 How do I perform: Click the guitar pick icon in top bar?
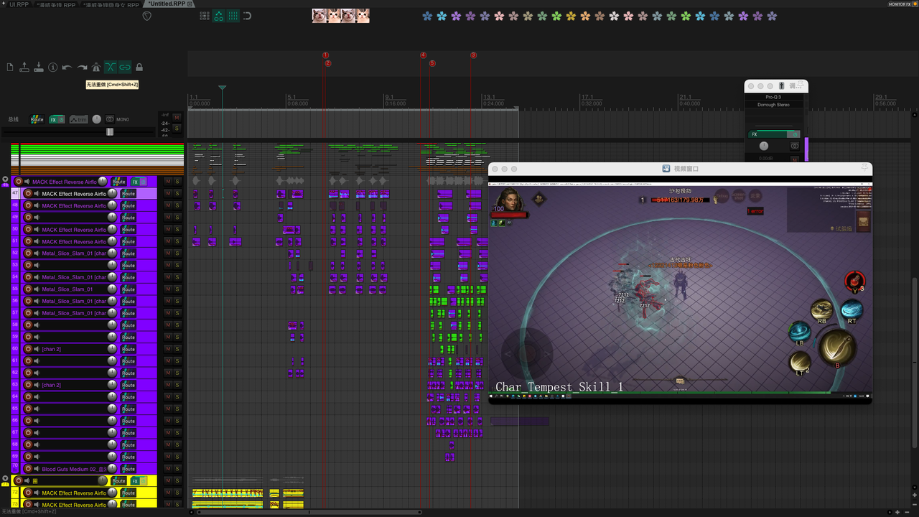coord(147,16)
